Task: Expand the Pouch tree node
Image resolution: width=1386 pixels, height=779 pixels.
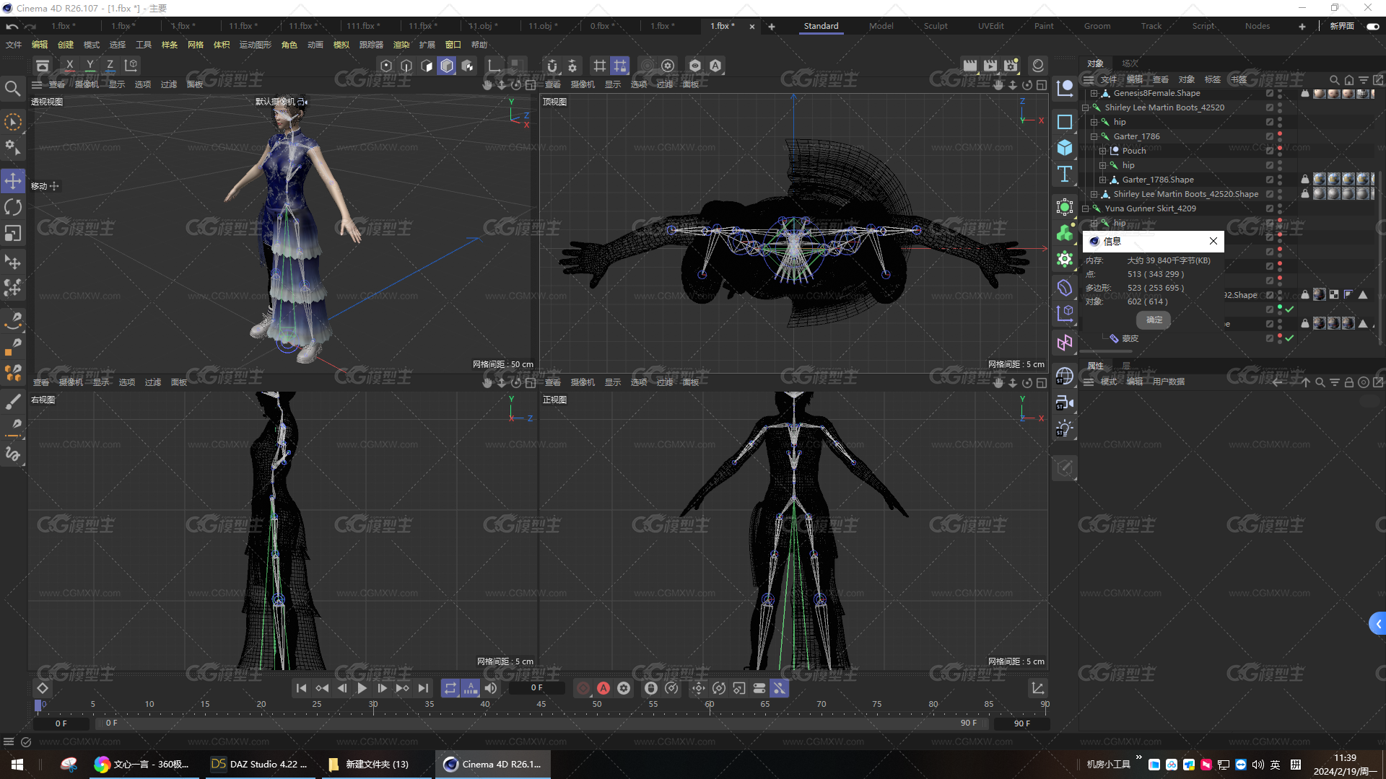Action: tap(1102, 151)
